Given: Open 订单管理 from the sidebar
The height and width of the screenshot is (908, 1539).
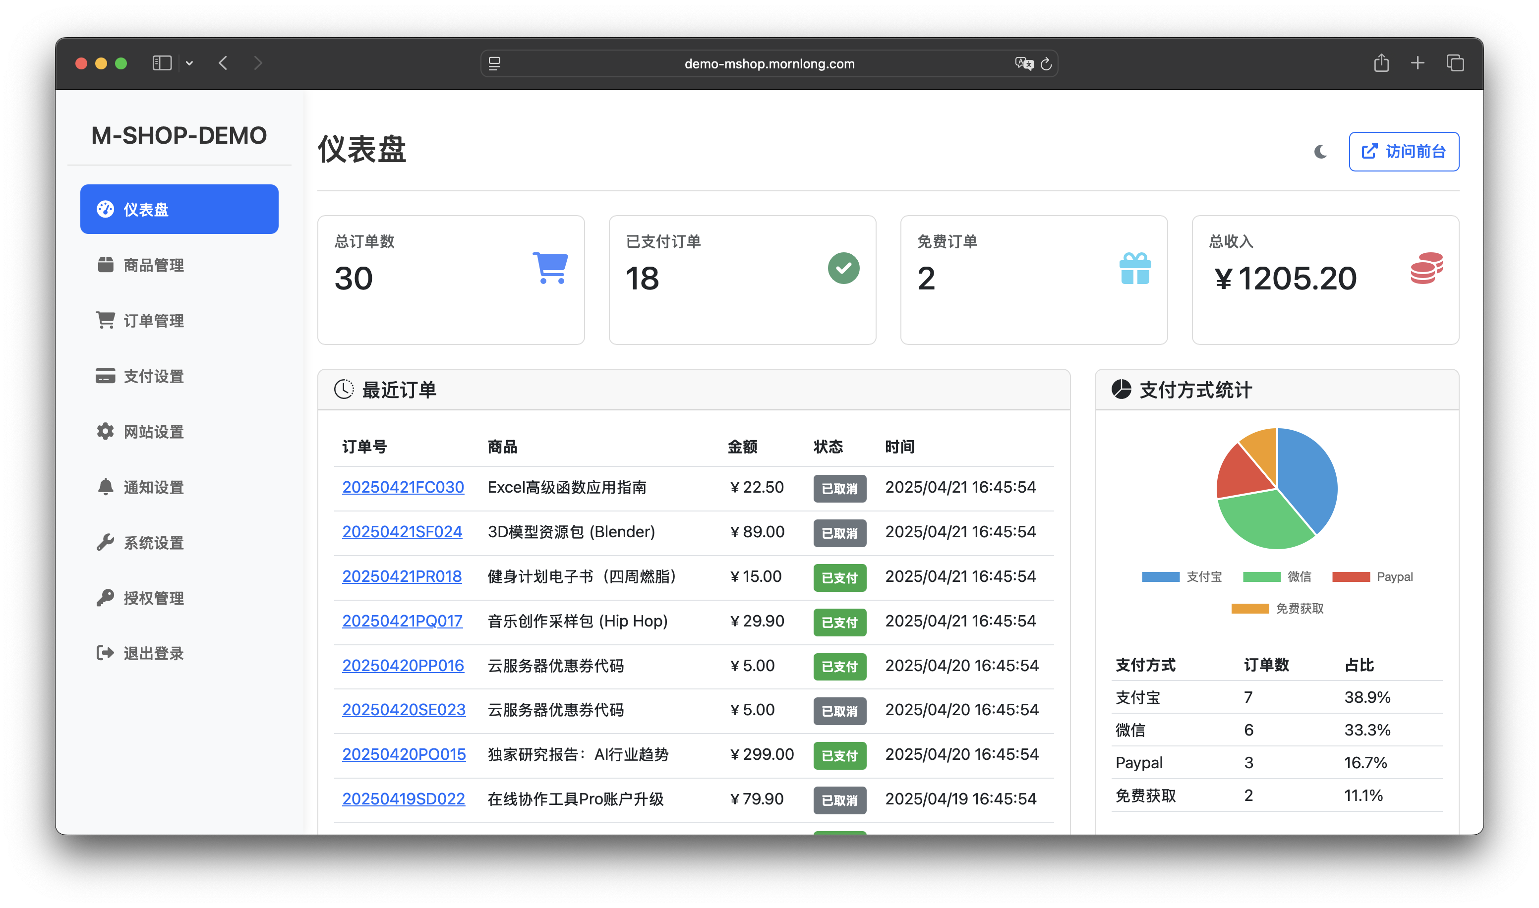Looking at the screenshot, I should 153,321.
